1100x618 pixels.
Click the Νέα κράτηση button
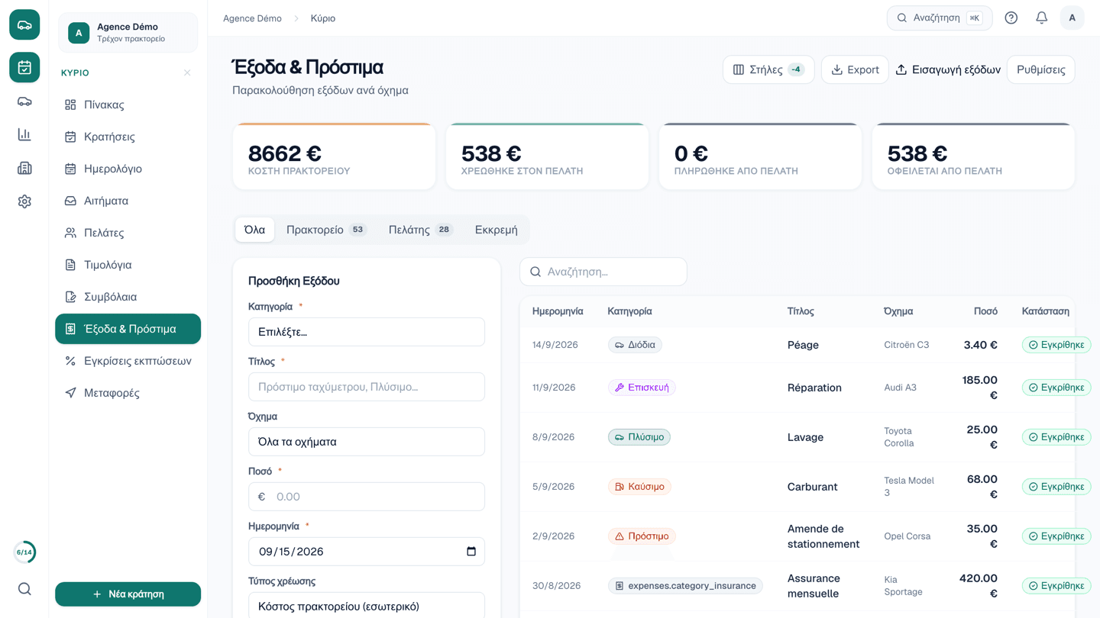[x=128, y=594]
